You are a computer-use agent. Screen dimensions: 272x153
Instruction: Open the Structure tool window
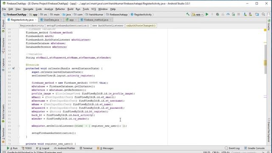[3, 45]
